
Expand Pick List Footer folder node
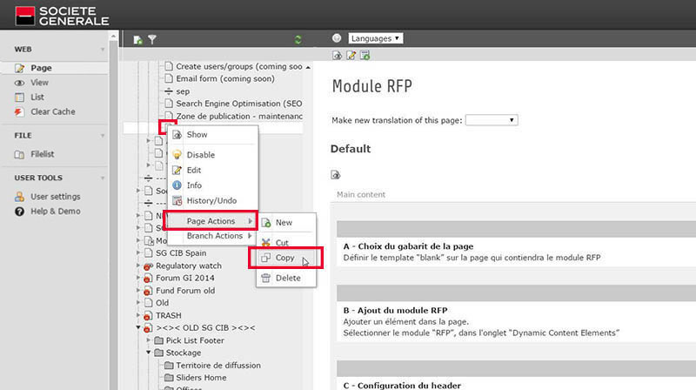[149, 340]
